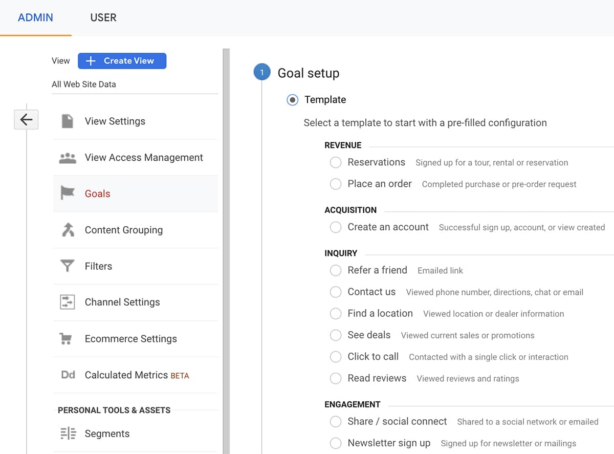Select the Contact us radio button
This screenshot has width=614, height=454.
coord(336,292)
